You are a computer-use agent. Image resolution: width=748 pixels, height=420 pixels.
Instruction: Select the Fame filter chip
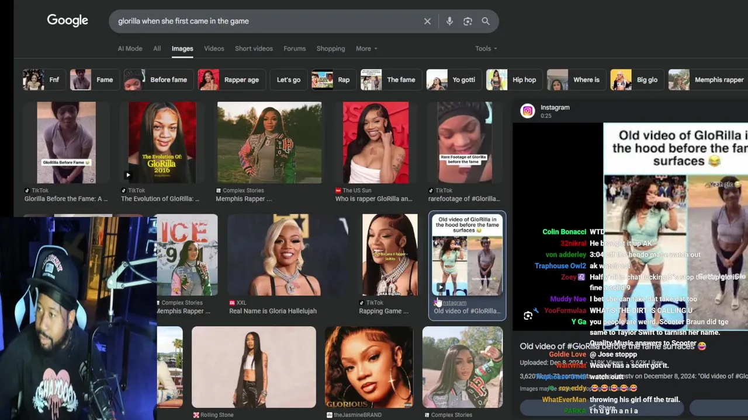(95, 80)
